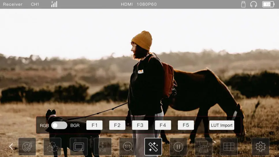Open the settings gear icon

261,147
